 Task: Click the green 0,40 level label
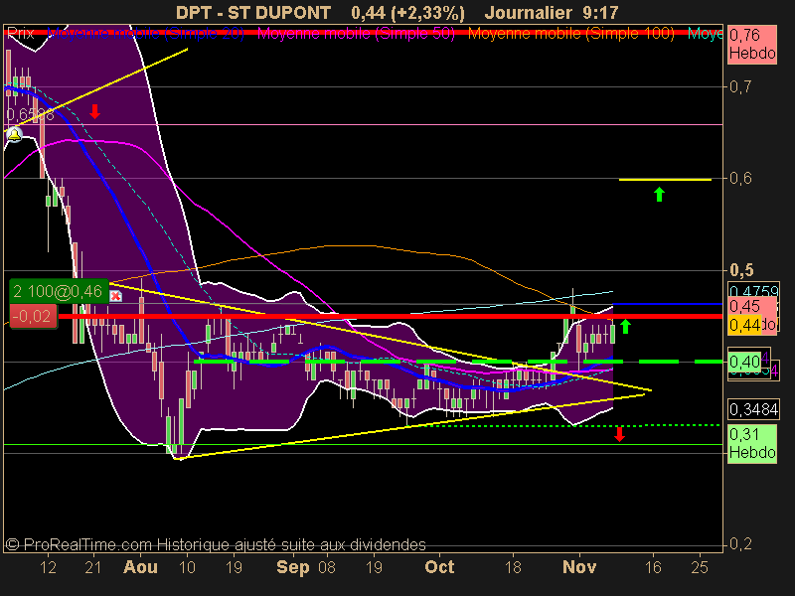click(x=744, y=362)
